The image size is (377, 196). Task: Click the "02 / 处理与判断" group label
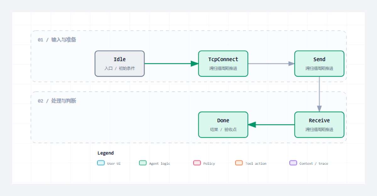pos(57,101)
